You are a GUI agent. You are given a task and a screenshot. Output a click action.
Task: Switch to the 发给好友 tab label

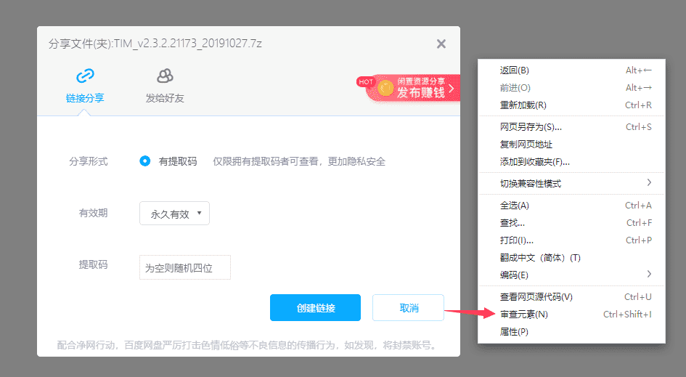[x=165, y=98]
